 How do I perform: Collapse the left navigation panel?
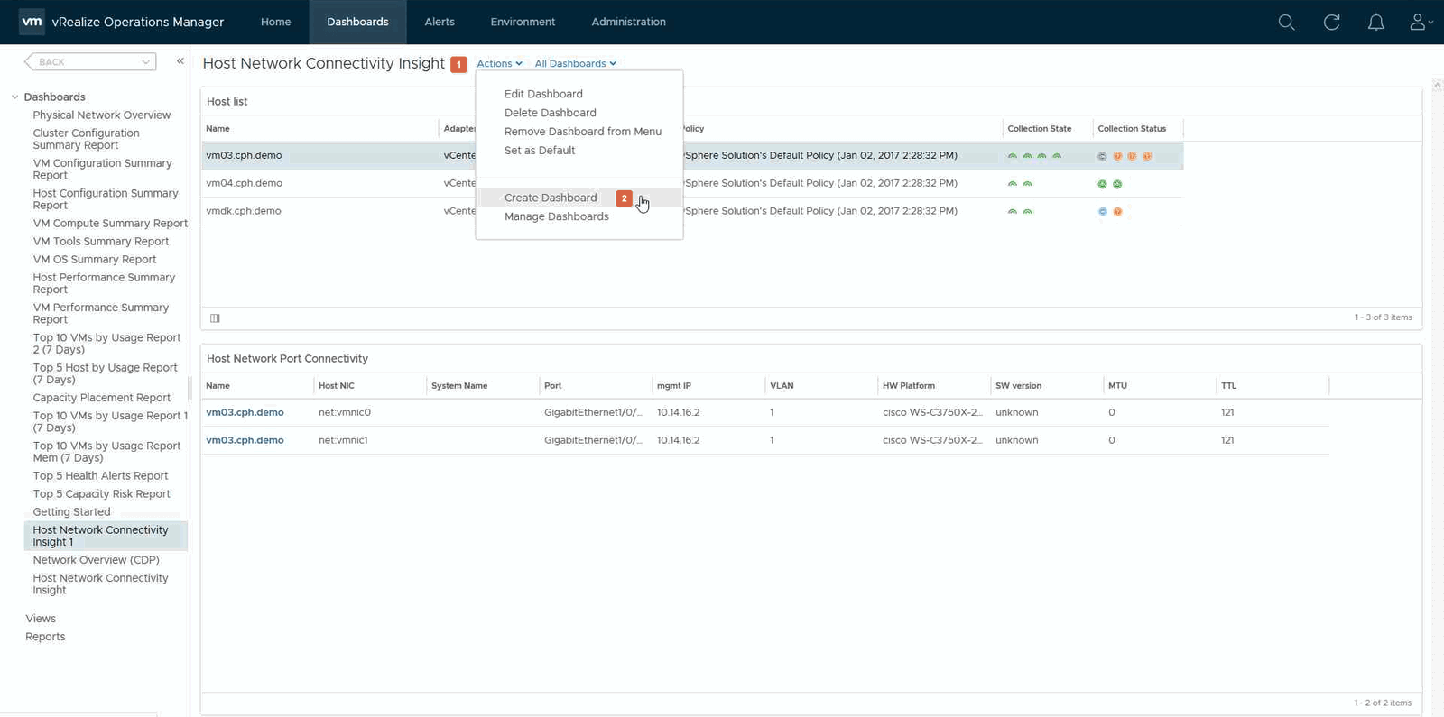coord(180,61)
